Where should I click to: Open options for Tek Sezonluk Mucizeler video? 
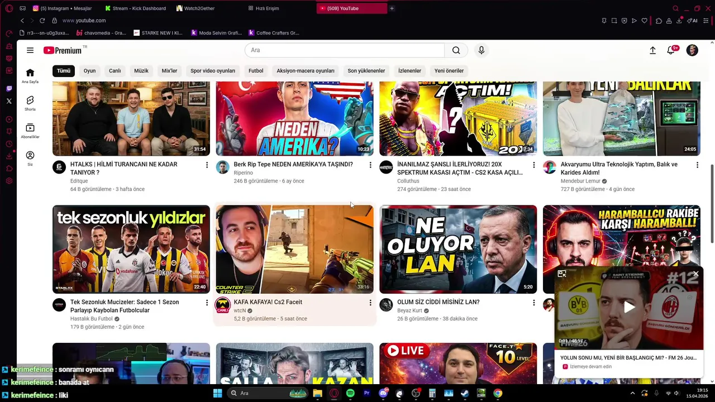pyautogui.click(x=207, y=303)
